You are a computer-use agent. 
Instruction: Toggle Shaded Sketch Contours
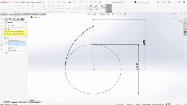pos(109,8)
